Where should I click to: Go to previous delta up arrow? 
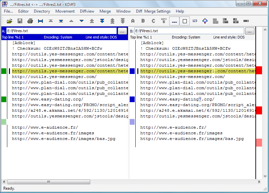pyautogui.click(x=71, y=21)
